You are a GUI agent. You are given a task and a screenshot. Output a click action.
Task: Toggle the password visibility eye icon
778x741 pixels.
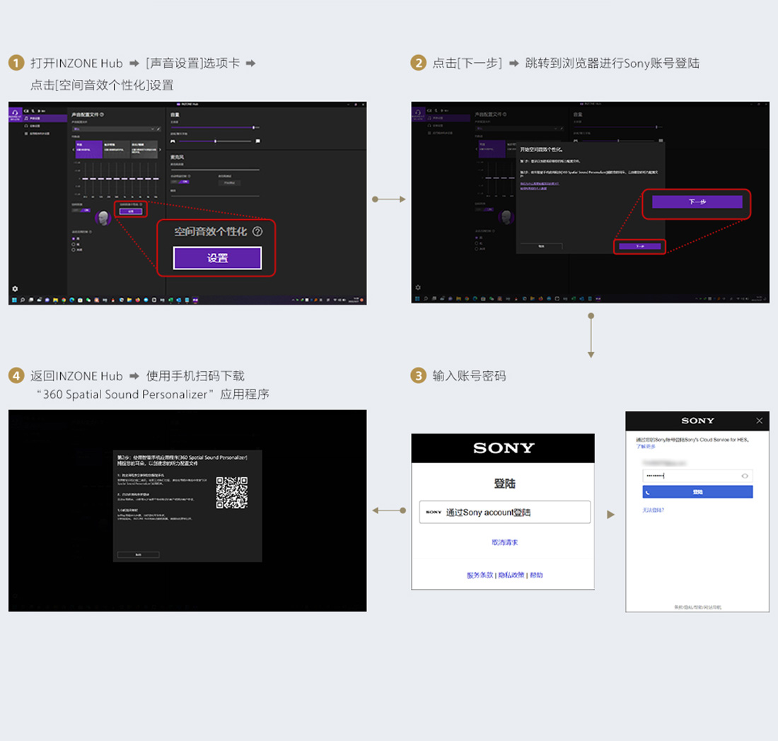point(745,476)
